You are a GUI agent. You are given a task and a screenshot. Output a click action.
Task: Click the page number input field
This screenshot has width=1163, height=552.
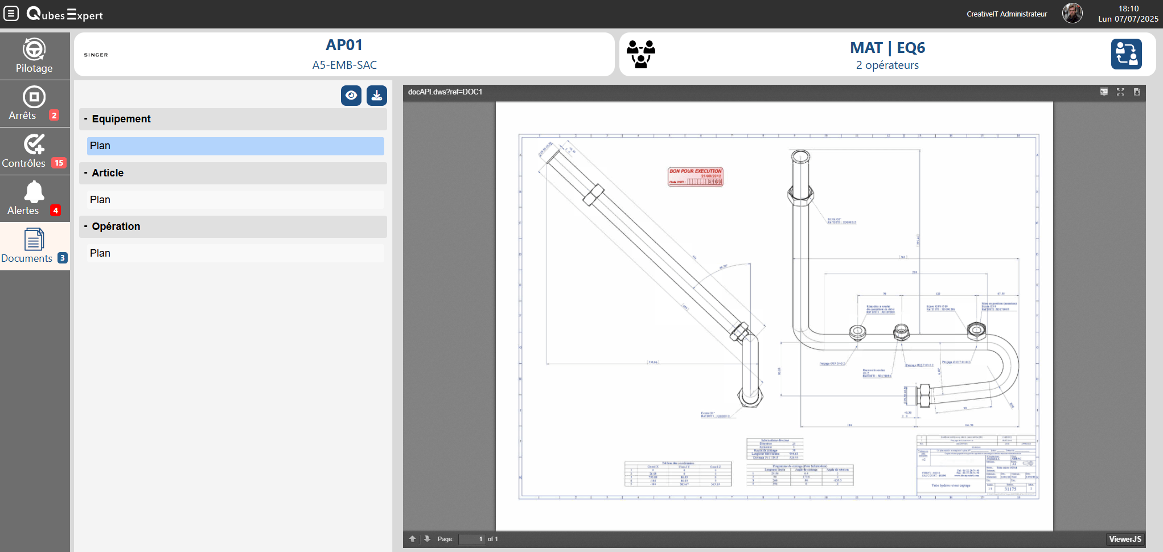pos(472,539)
